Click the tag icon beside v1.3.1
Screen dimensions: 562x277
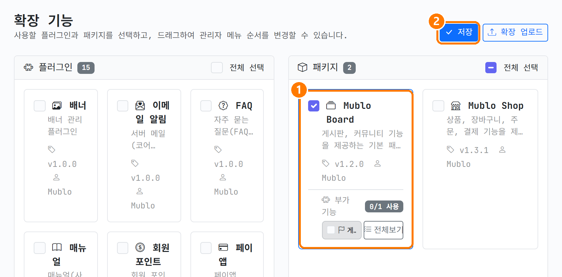(450, 149)
